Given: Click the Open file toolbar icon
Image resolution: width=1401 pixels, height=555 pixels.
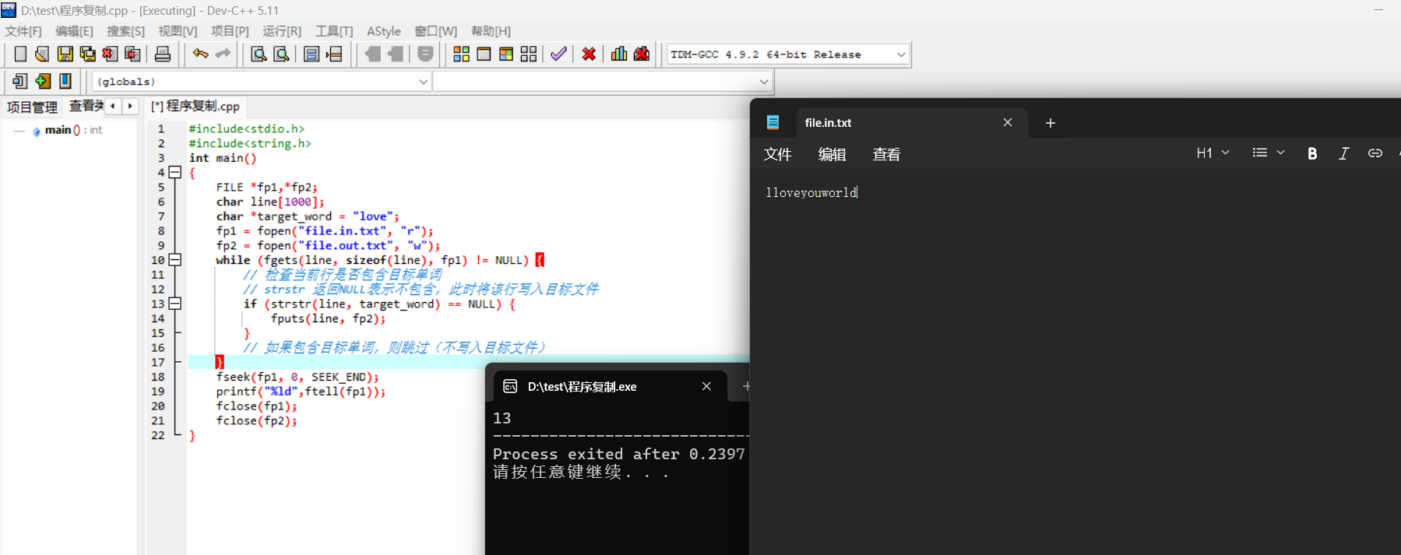Looking at the screenshot, I should [x=42, y=54].
